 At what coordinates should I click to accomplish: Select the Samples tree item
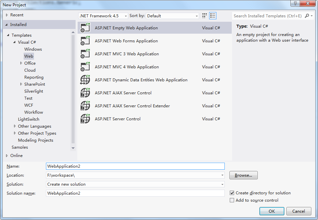pos(20,147)
